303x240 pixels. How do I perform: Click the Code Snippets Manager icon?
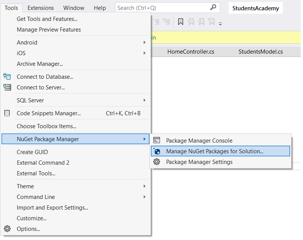coord(7,113)
